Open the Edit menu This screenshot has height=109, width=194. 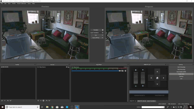tap(5, 3)
